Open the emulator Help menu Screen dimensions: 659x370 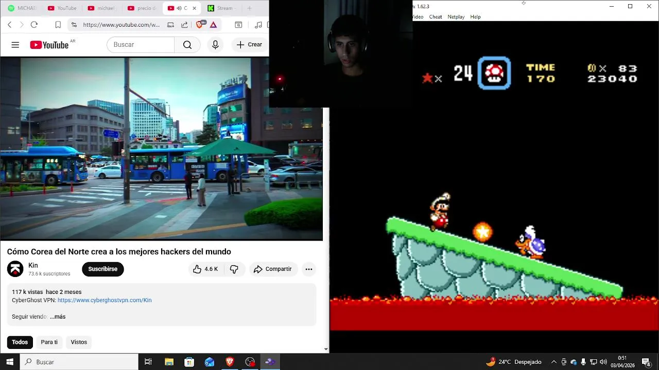click(x=475, y=17)
